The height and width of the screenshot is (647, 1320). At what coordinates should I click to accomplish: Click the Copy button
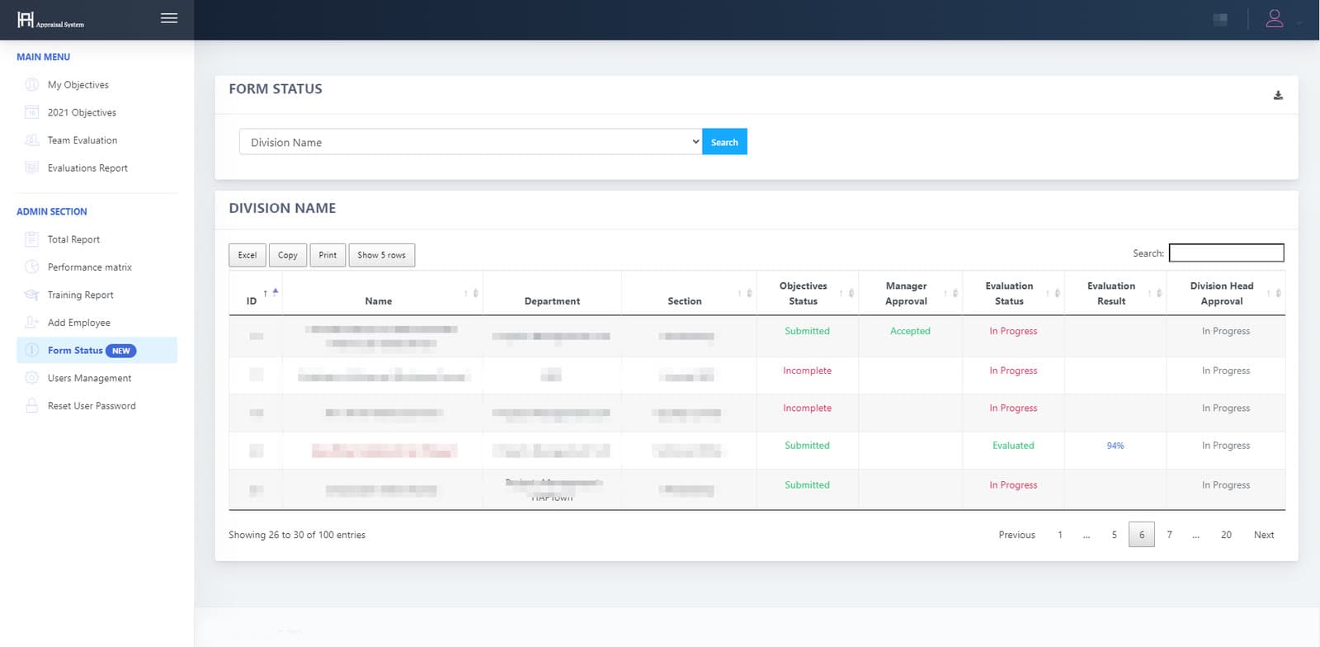coord(288,255)
